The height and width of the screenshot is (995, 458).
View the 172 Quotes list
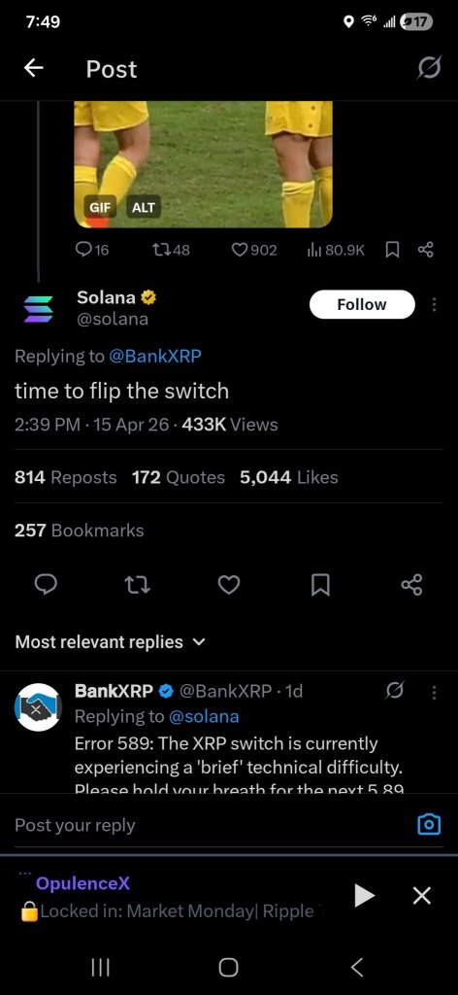pos(178,477)
